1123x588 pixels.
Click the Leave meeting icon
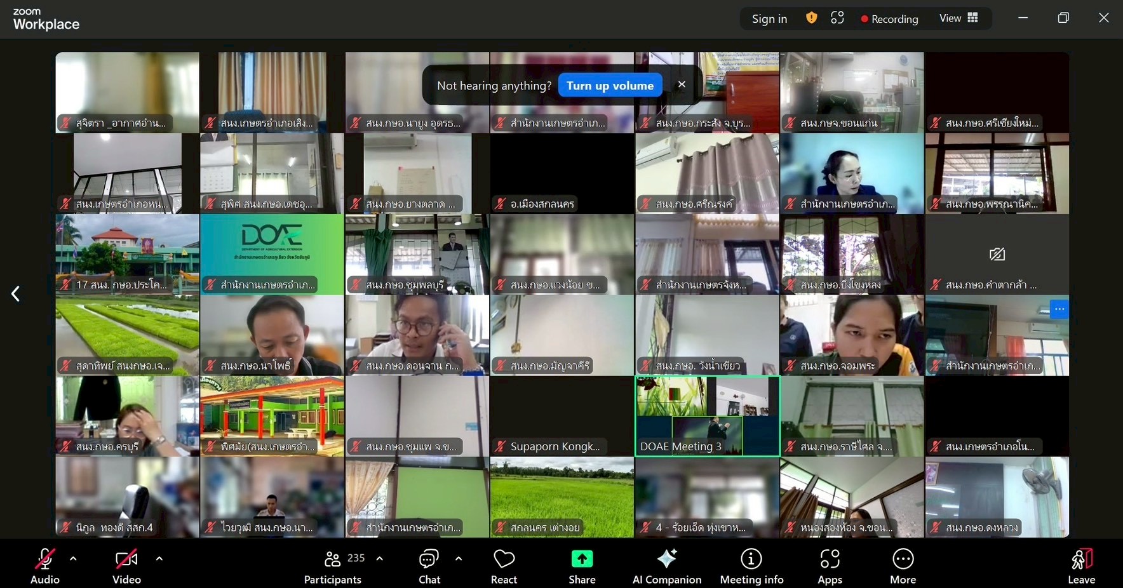point(1081,559)
